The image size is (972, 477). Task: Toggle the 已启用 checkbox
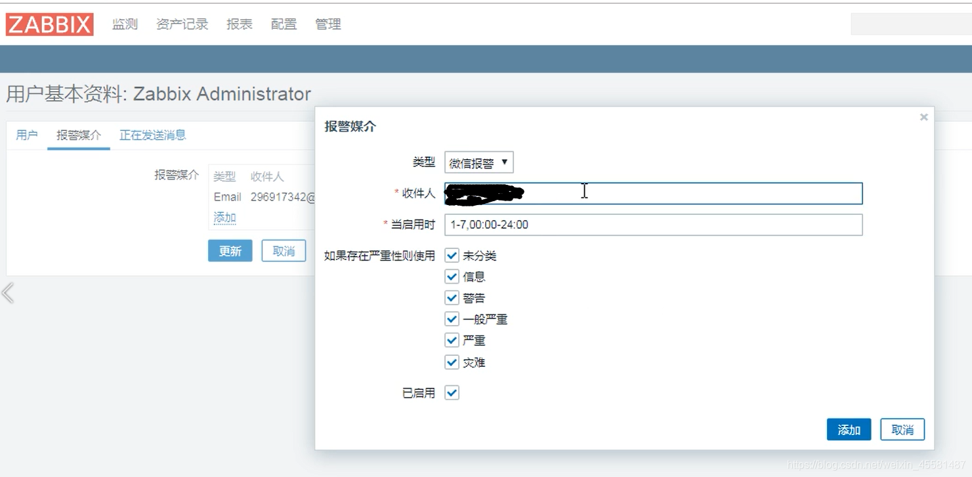coord(452,392)
